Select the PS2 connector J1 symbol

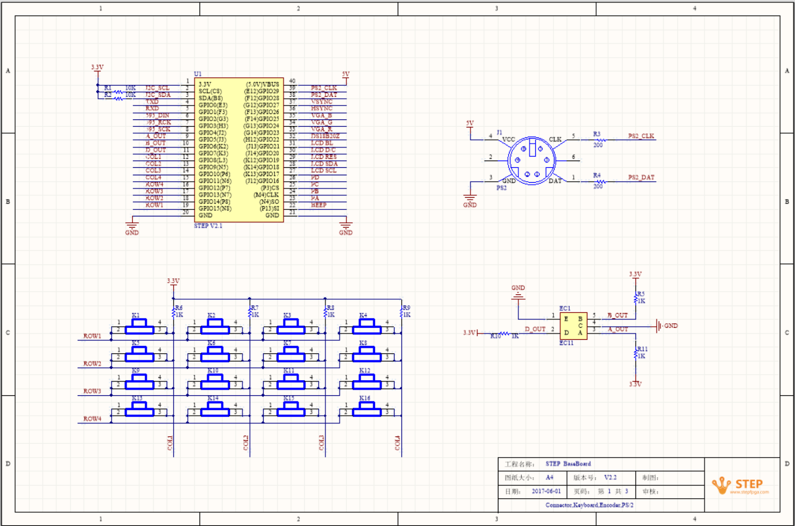532,160
